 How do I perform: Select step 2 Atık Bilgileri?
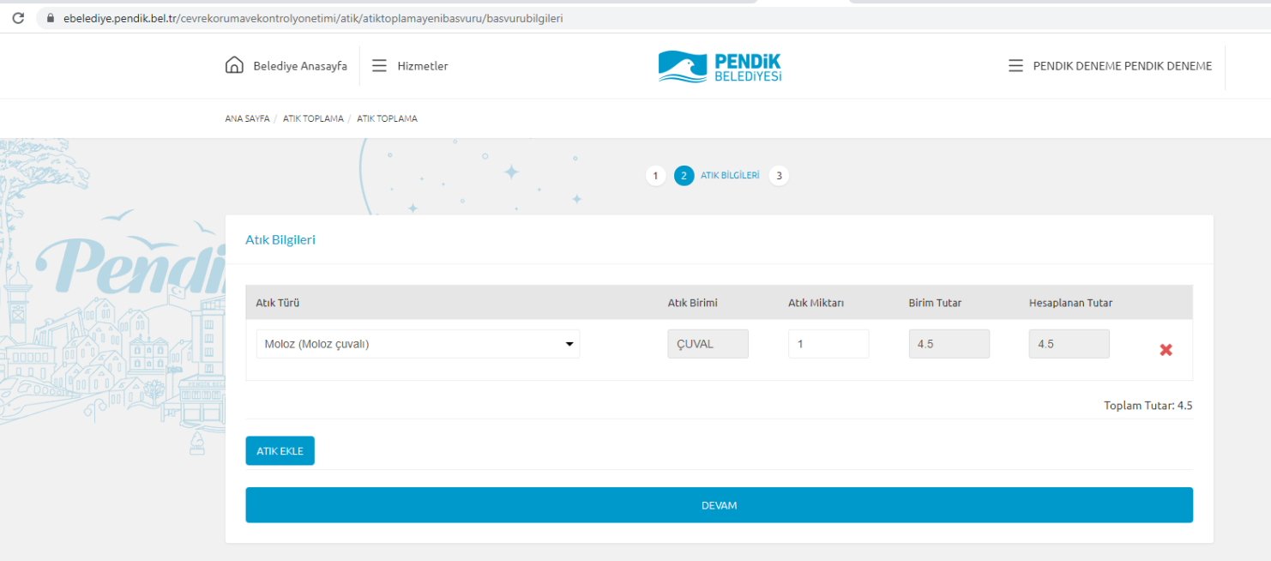point(684,176)
